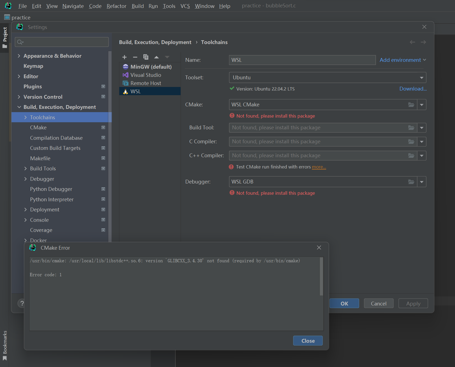Open the Build menu
Screen dimensions: 455x367
[138, 6]
